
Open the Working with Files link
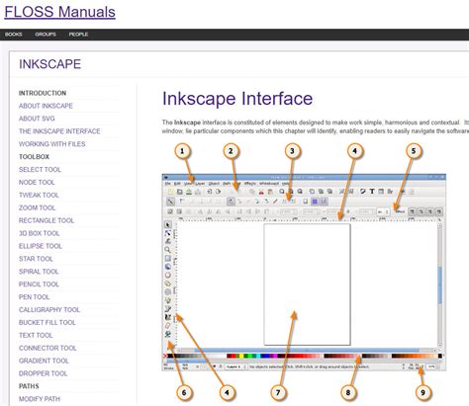pyautogui.click(x=51, y=144)
